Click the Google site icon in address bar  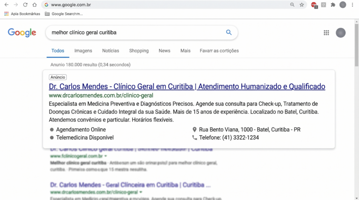click(46, 5)
